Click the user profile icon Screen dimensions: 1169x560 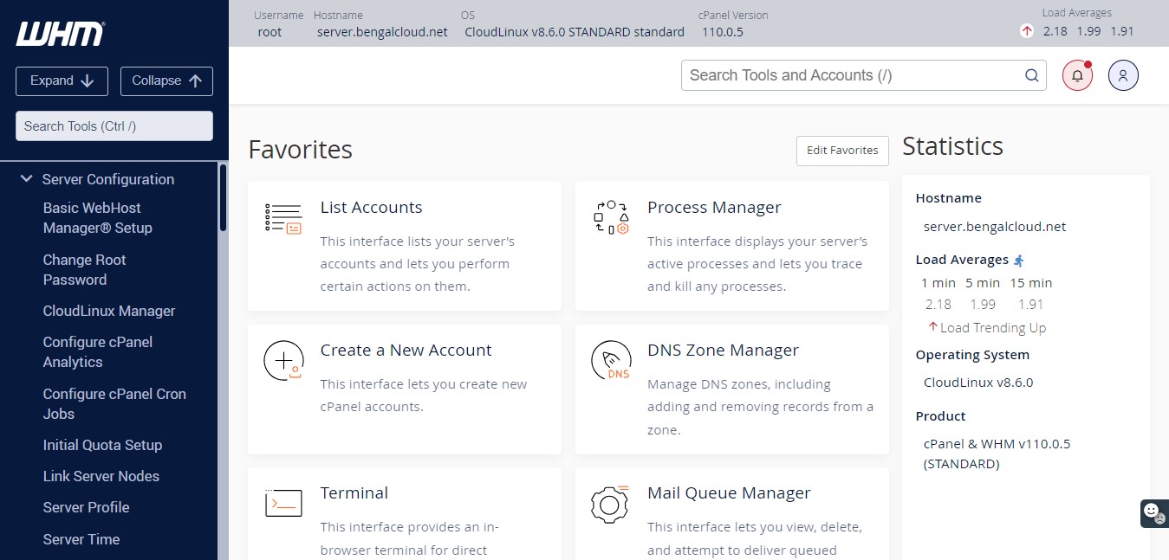click(x=1122, y=75)
